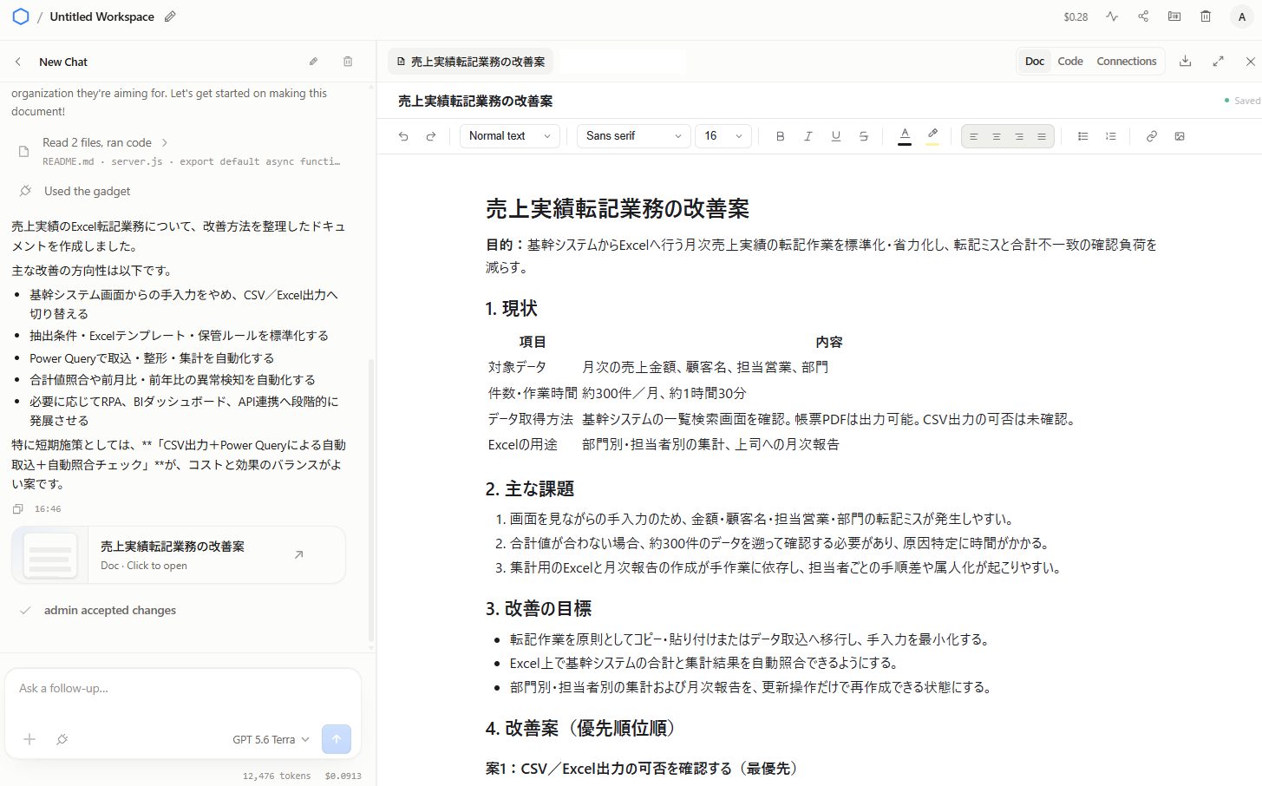The image size is (1262, 786).
Task: Click the Ask a follow-up input field
Action: (x=183, y=688)
